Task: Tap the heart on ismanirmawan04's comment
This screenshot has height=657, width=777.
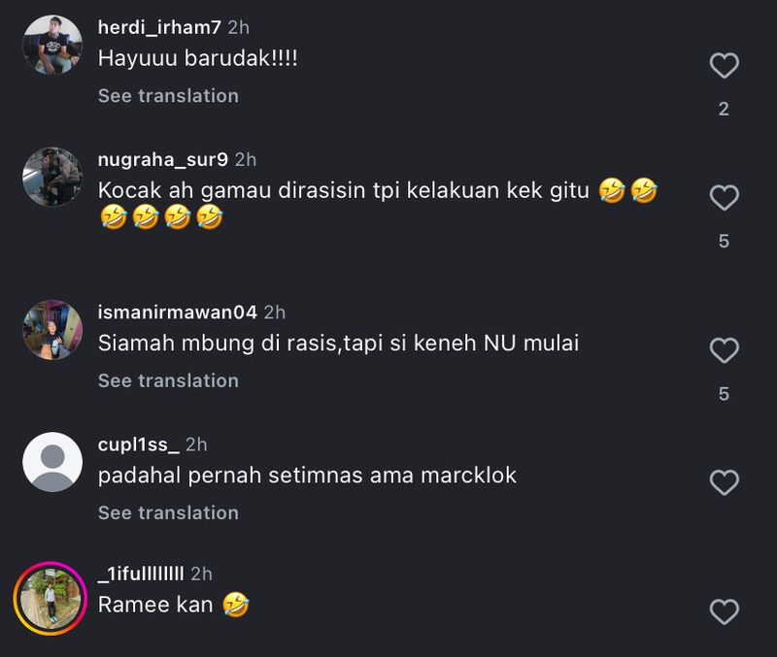Action: 723,348
